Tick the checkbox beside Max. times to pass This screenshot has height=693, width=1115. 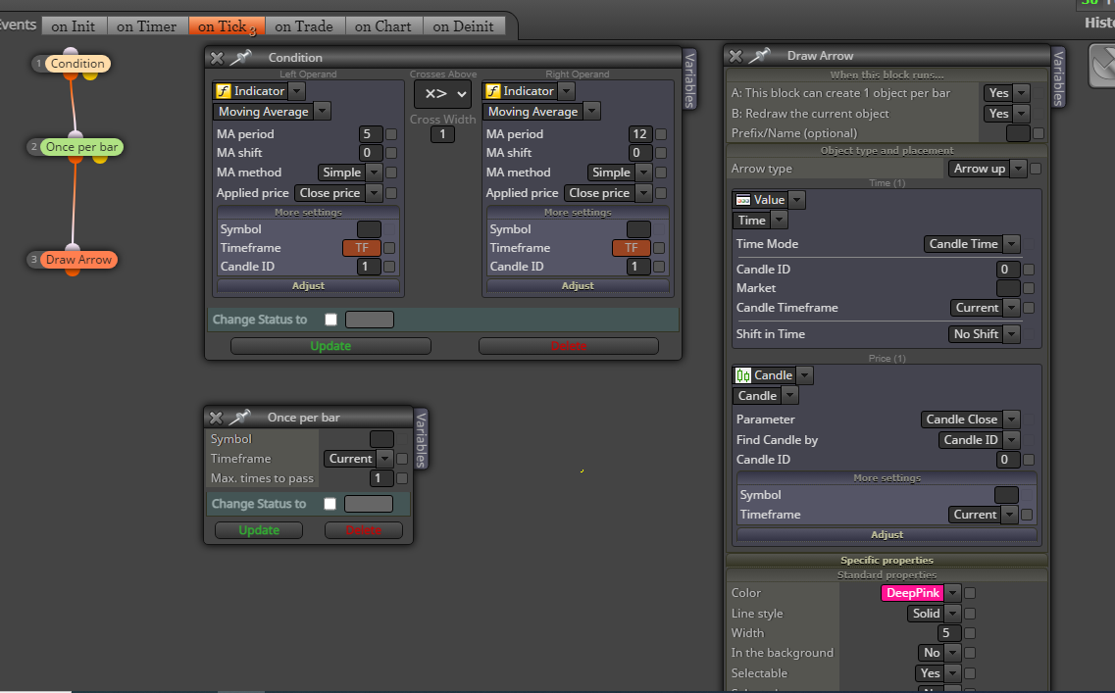402,478
